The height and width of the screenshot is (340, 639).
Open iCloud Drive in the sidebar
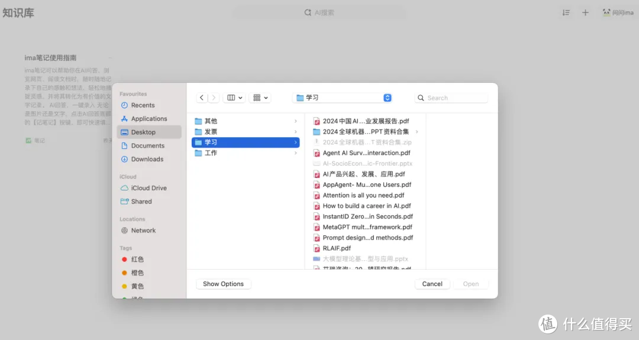pos(149,187)
